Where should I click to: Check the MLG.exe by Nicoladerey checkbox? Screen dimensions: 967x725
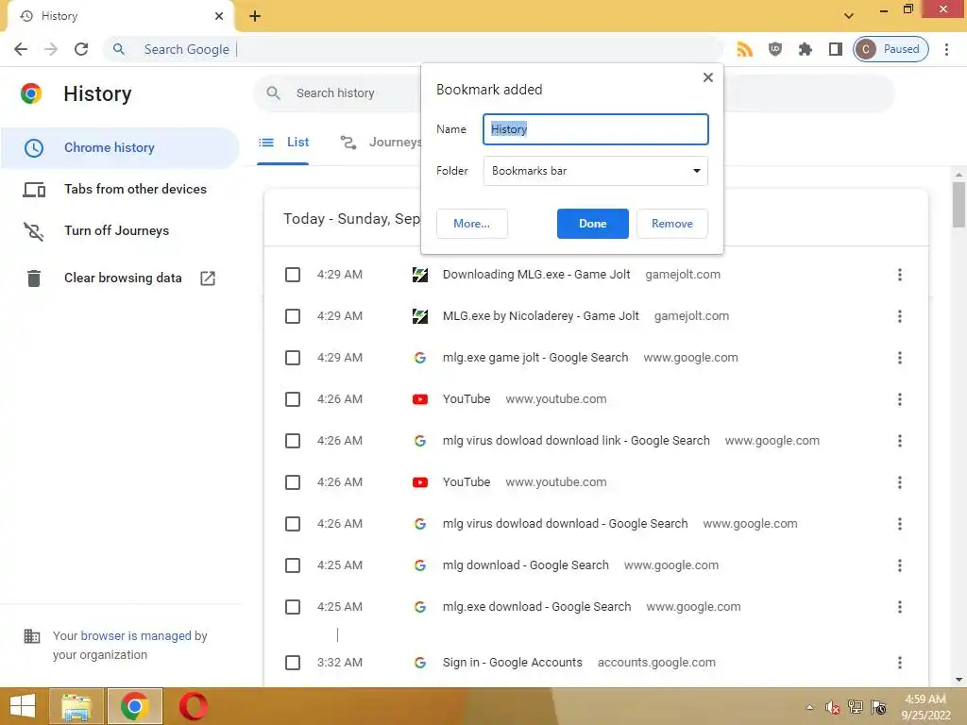pos(293,316)
